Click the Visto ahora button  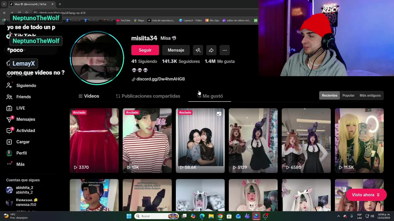pyautogui.click(x=366, y=195)
